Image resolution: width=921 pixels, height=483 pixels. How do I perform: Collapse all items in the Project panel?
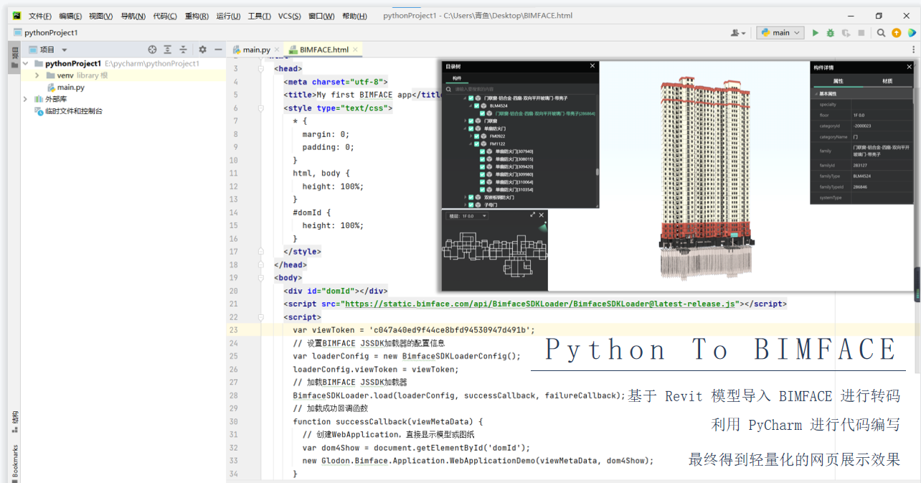183,50
